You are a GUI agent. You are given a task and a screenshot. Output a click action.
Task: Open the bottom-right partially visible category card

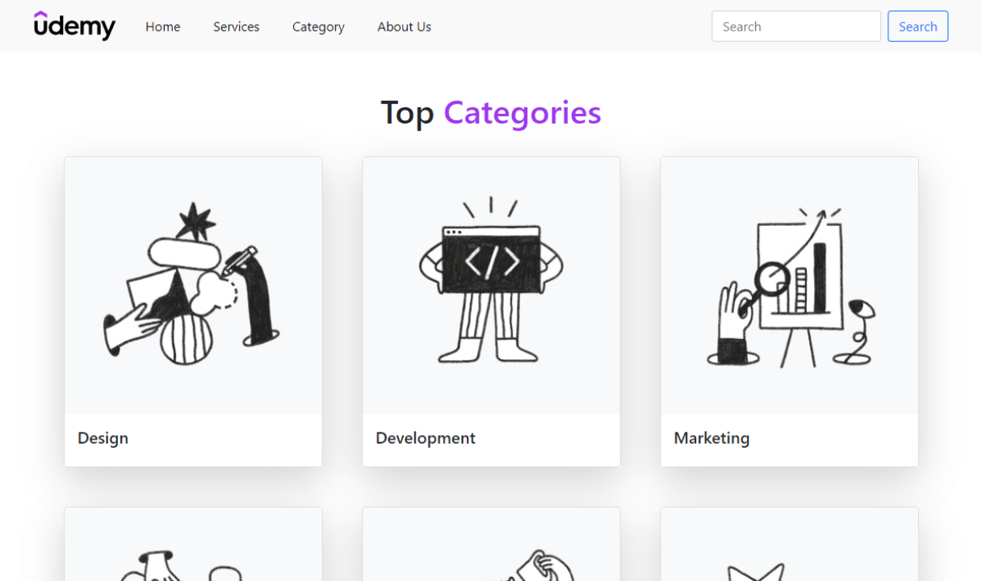(x=789, y=549)
